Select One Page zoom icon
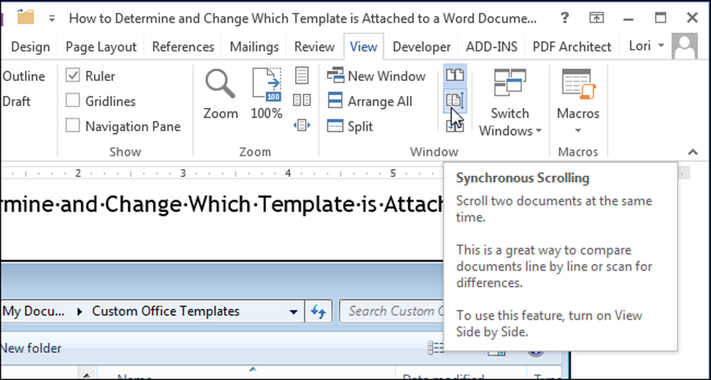Viewport: 711px width, 380px height. pyautogui.click(x=302, y=75)
